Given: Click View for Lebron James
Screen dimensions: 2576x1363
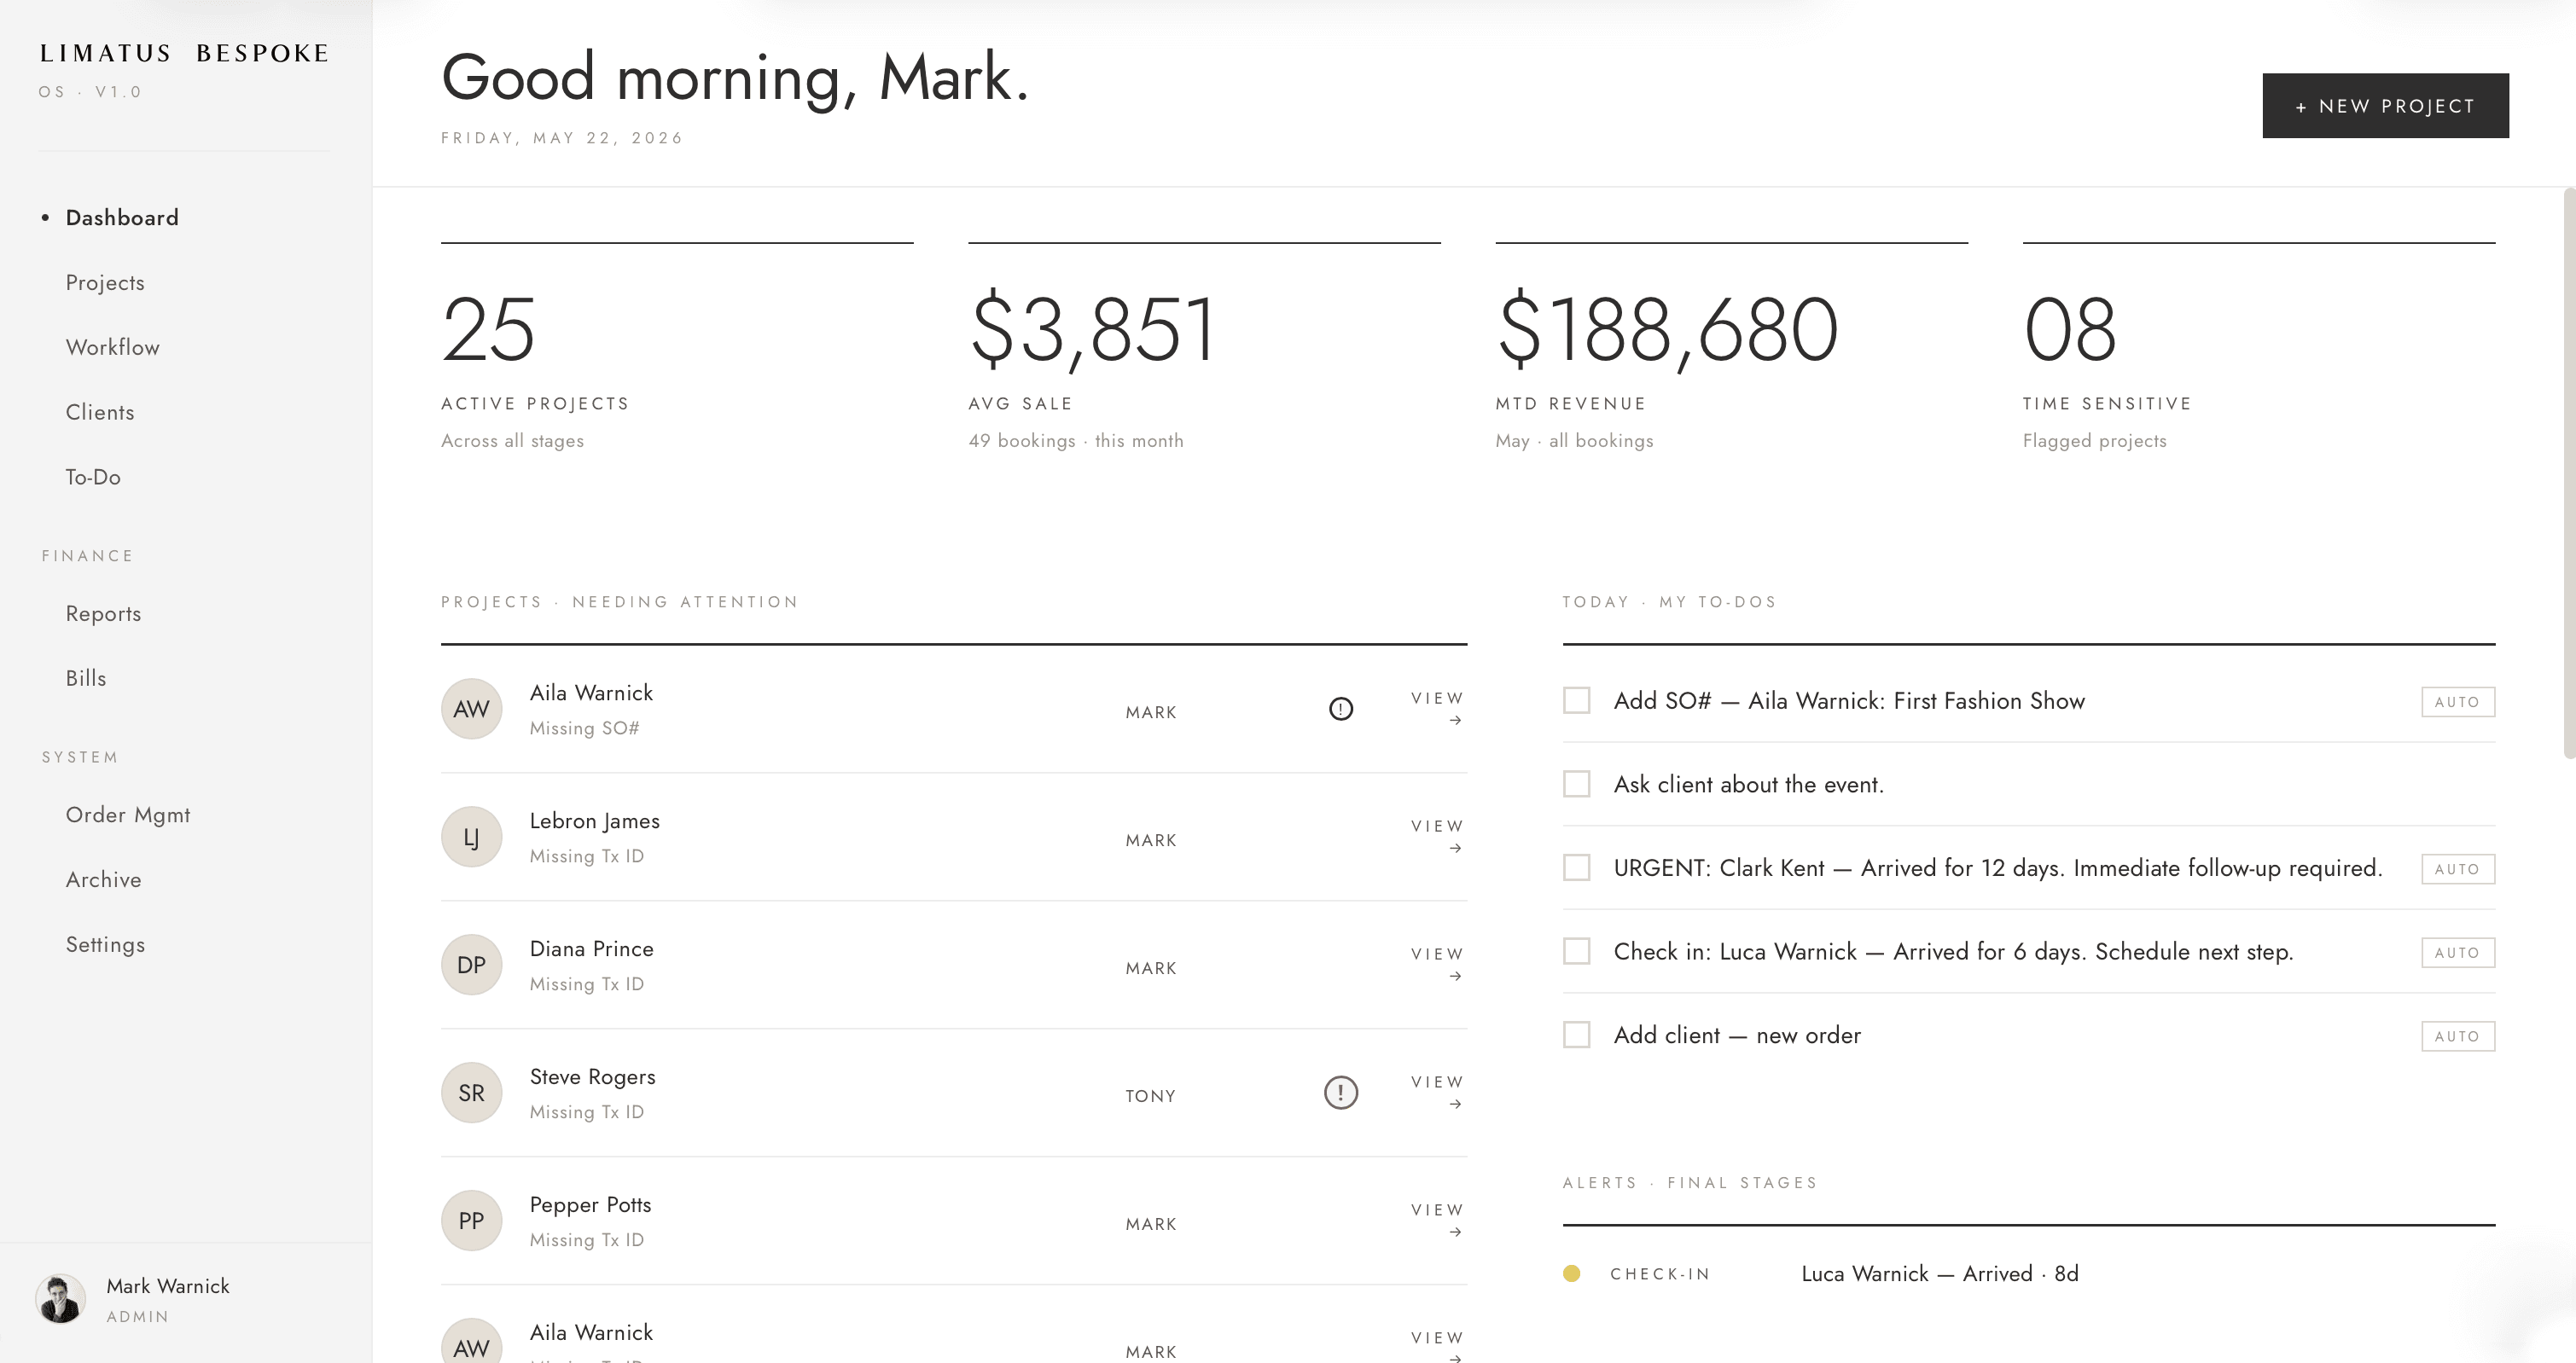Looking at the screenshot, I should click(x=1437, y=835).
